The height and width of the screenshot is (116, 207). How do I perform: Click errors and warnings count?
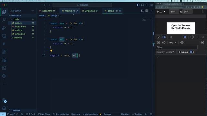30,114
